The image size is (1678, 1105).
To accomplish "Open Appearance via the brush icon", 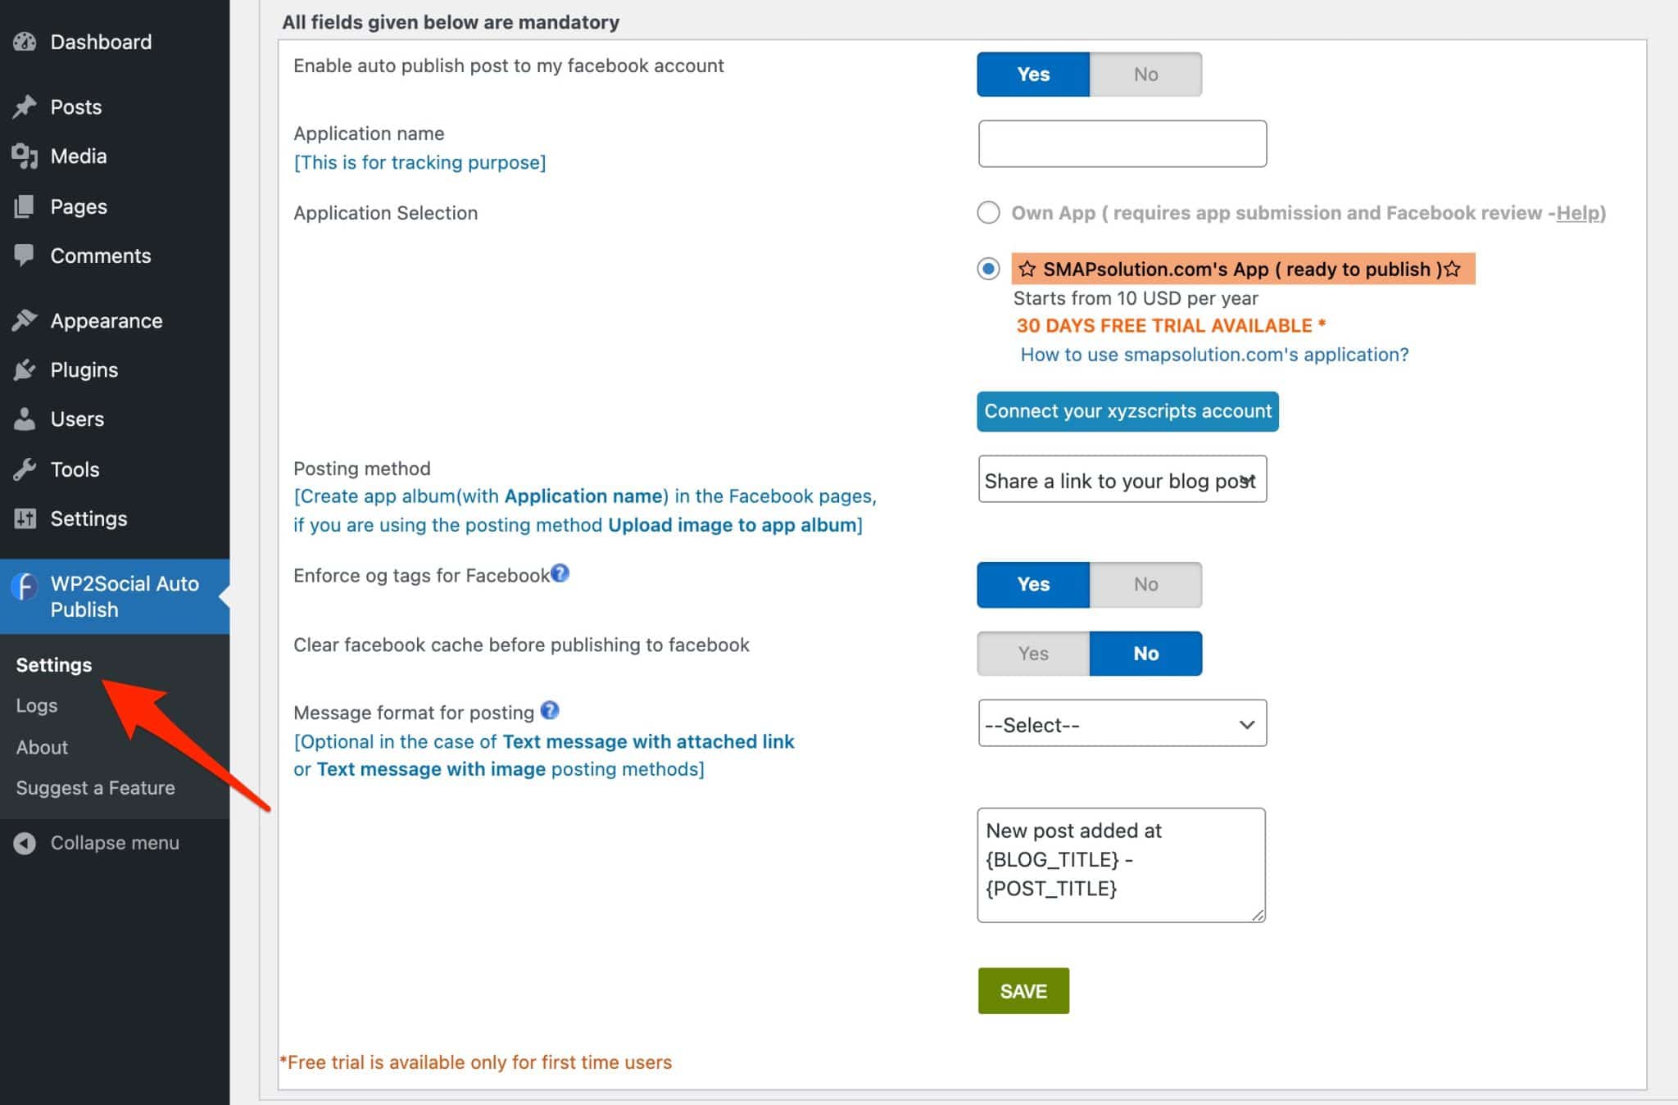I will [25, 320].
